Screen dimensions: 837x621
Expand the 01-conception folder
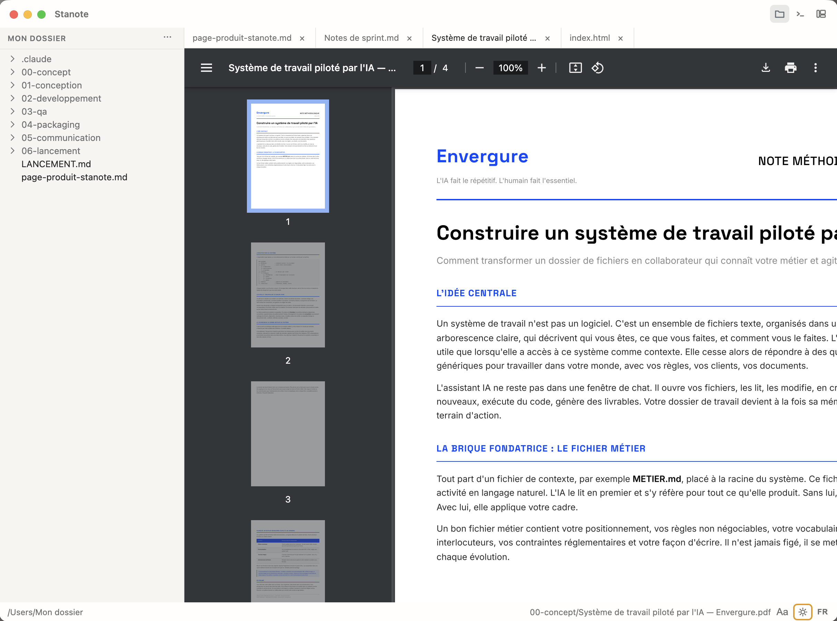pos(12,85)
